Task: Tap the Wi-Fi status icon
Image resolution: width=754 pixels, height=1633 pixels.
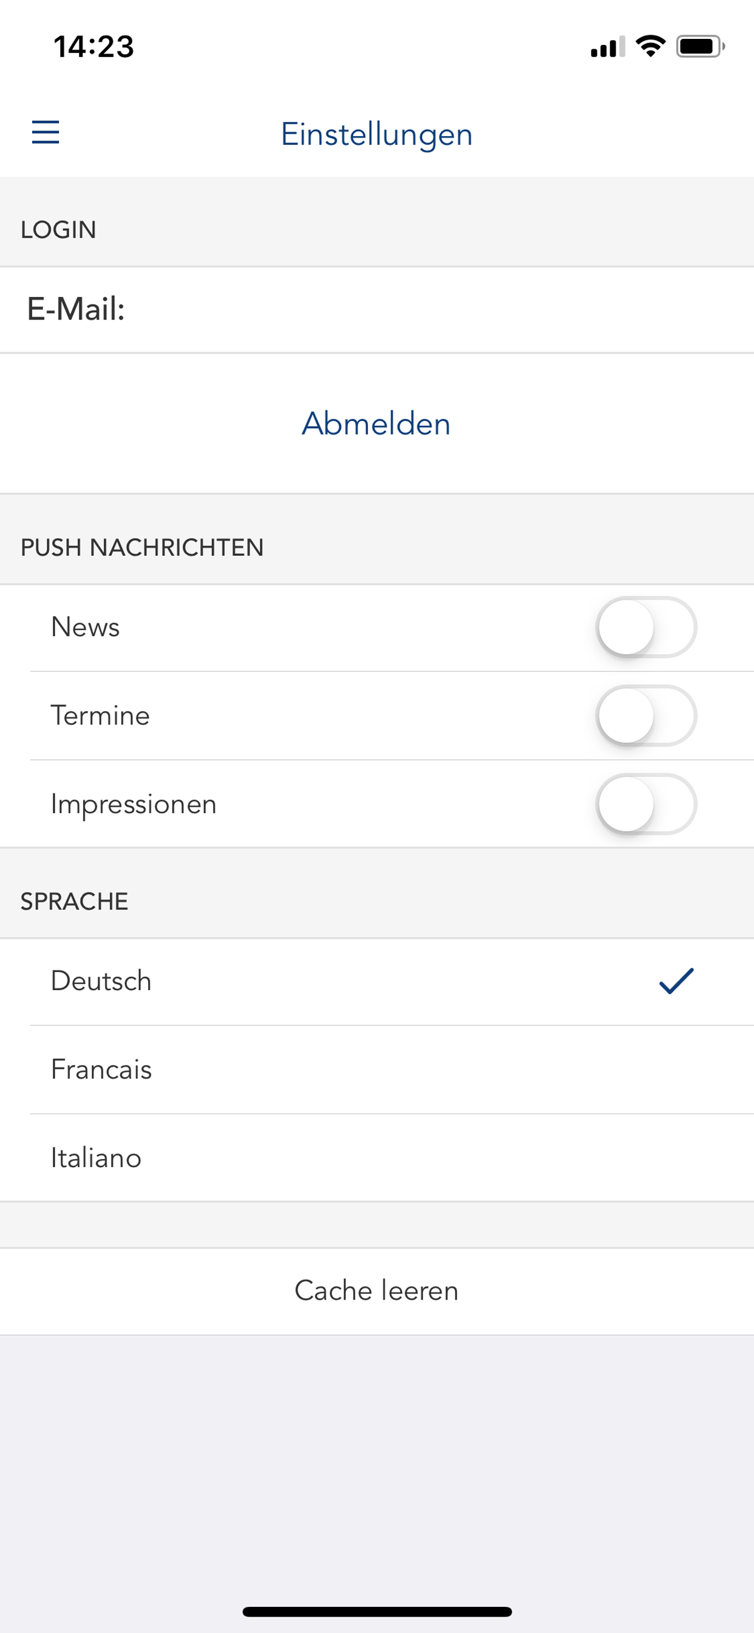Action: (x=650, y=46)
